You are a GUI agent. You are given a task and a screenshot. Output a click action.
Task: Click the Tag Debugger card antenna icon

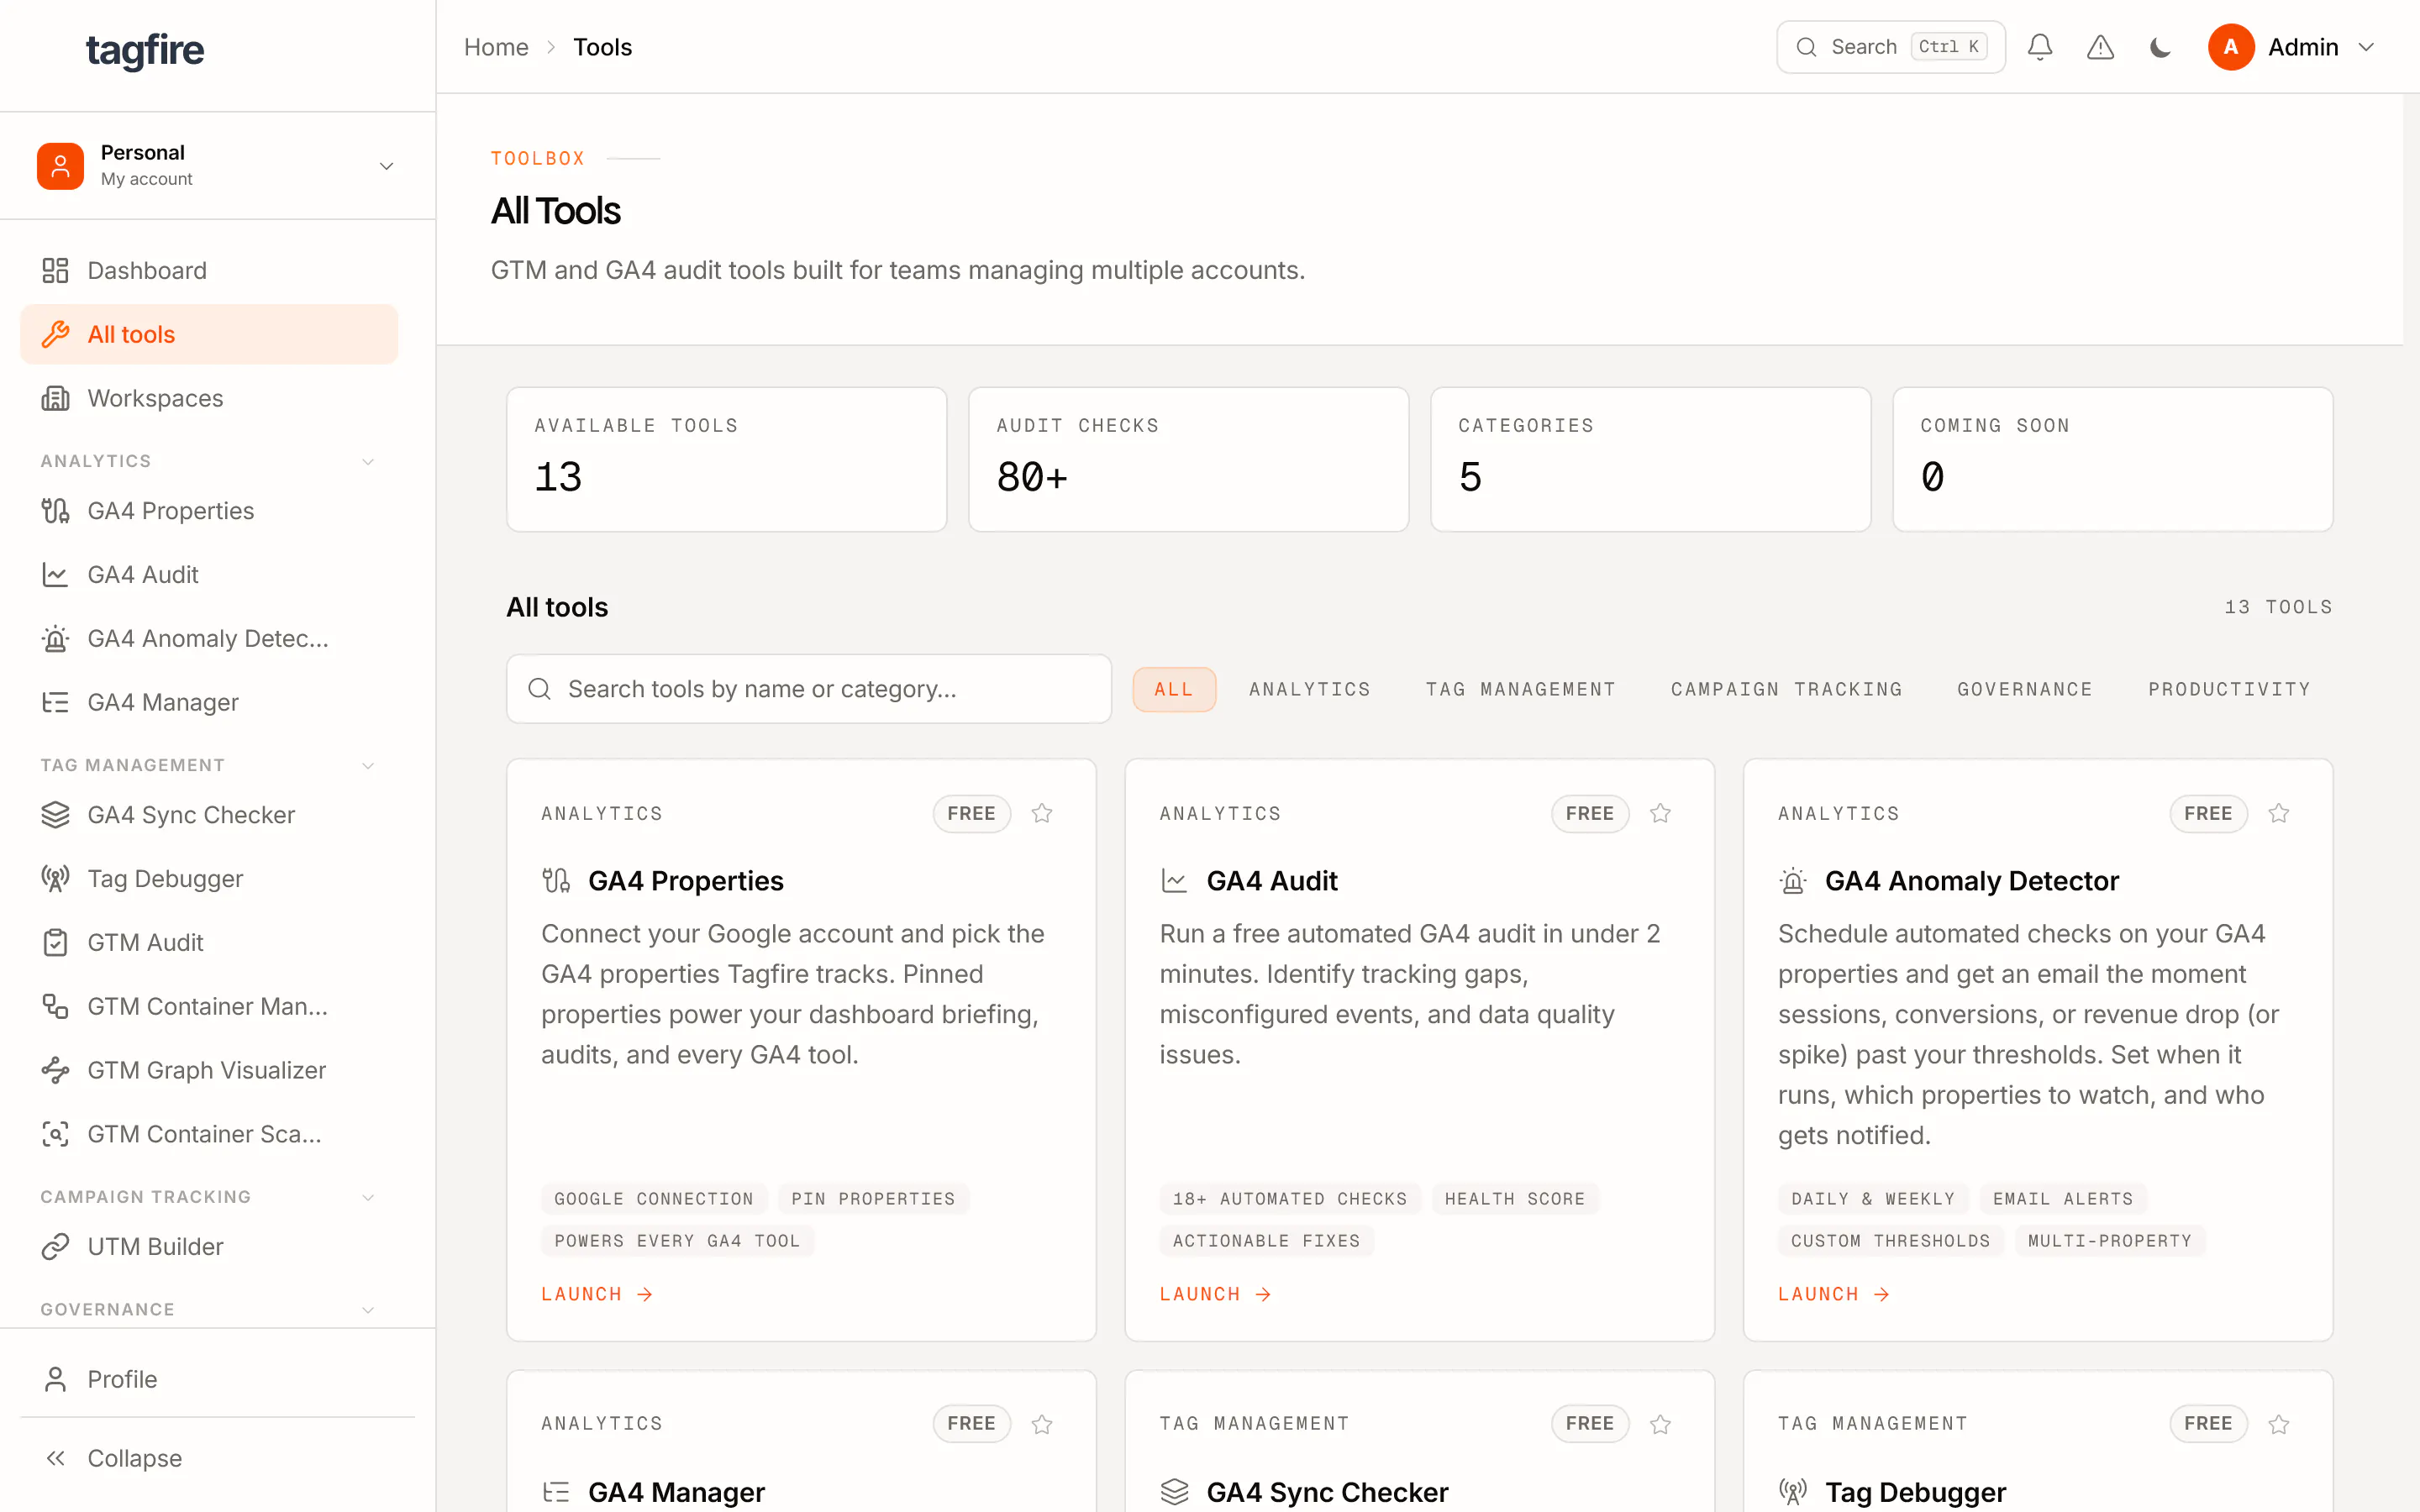[1793, 1492]
